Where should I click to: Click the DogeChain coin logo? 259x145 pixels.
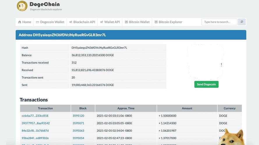(x=22, y=6)
